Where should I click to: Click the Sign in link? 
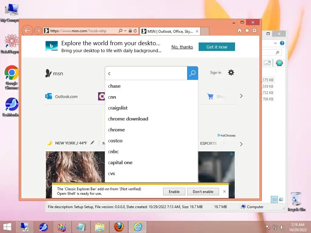pos(216,73)
